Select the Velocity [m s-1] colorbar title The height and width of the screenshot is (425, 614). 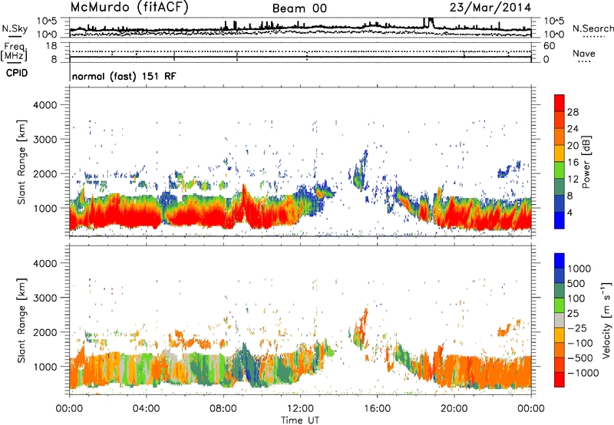click(x=606, y=320)
